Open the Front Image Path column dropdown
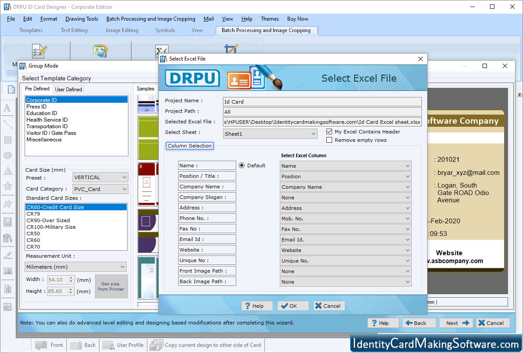 click(x=346, y=271)
